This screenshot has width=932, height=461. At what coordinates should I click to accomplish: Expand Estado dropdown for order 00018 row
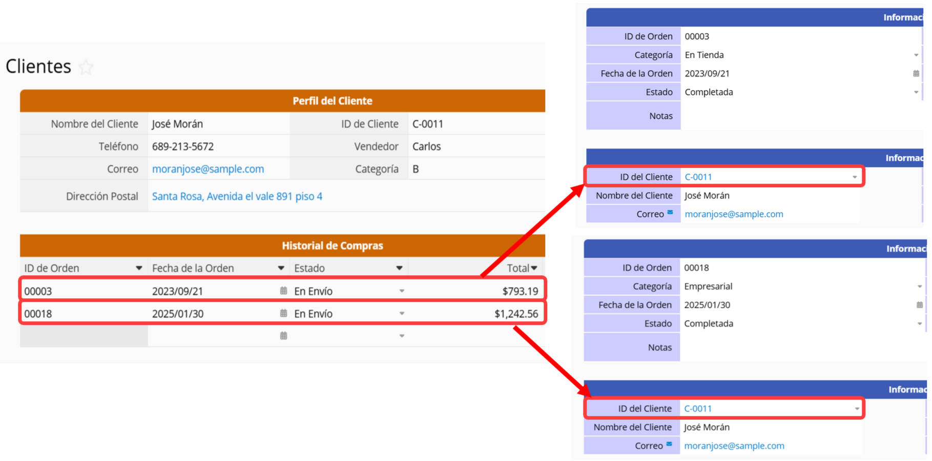tap(402, 314)
